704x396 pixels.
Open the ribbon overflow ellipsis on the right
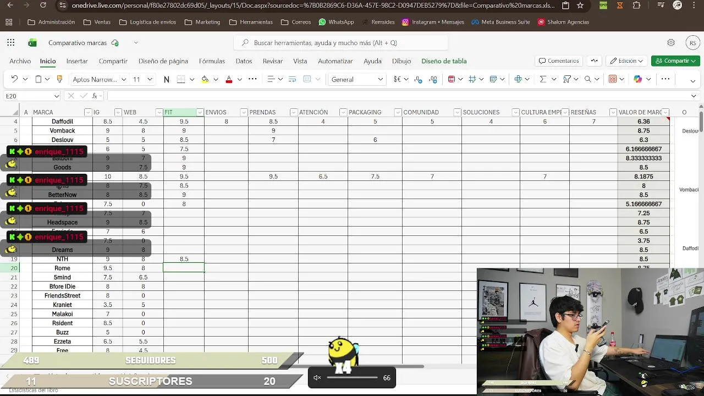click(x=665, y=79)
